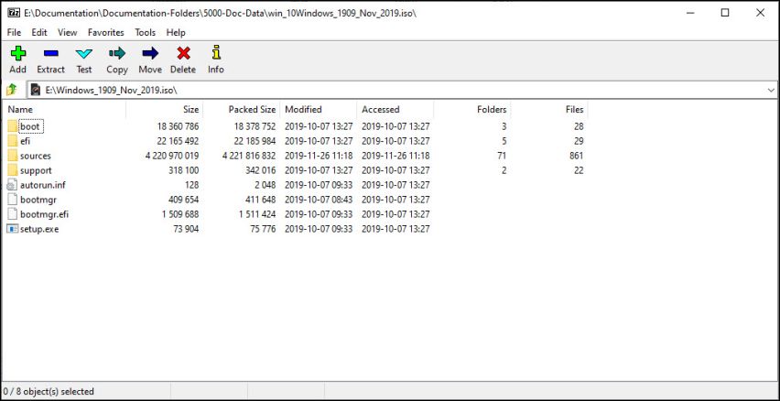Click the bootmgr.efi file icon
The image size is (780, 401).
13,214
